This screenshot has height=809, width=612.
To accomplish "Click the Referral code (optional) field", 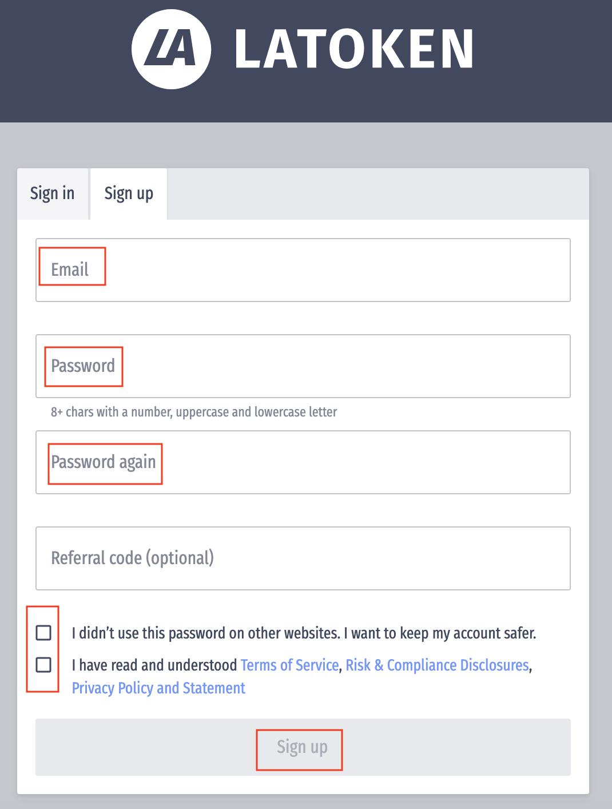I will click(303, 558).
